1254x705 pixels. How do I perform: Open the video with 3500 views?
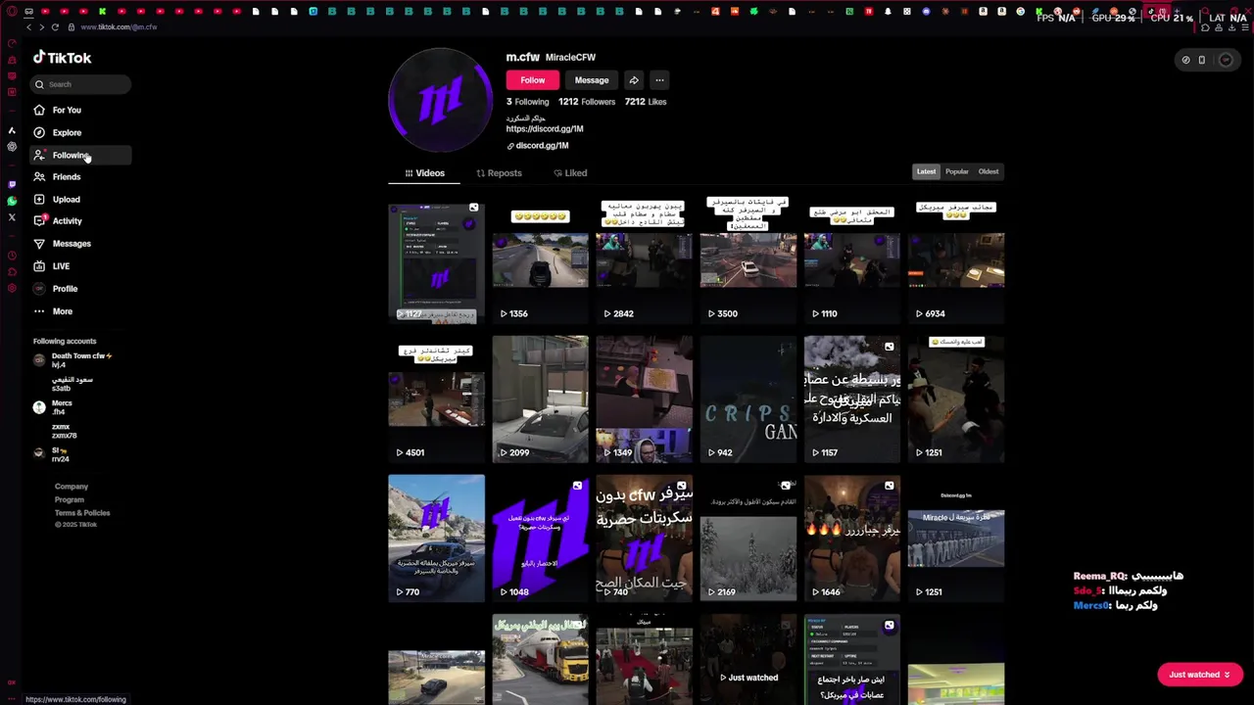coord(748,263)
